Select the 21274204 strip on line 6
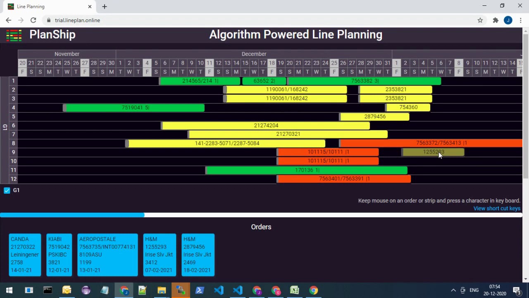Screen dimensions: 529x298 coord(265,125)
